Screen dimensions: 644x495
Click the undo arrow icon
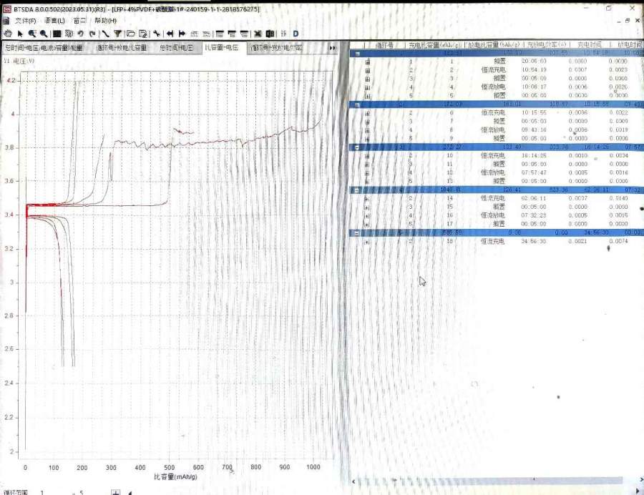[x=81, y=34]
